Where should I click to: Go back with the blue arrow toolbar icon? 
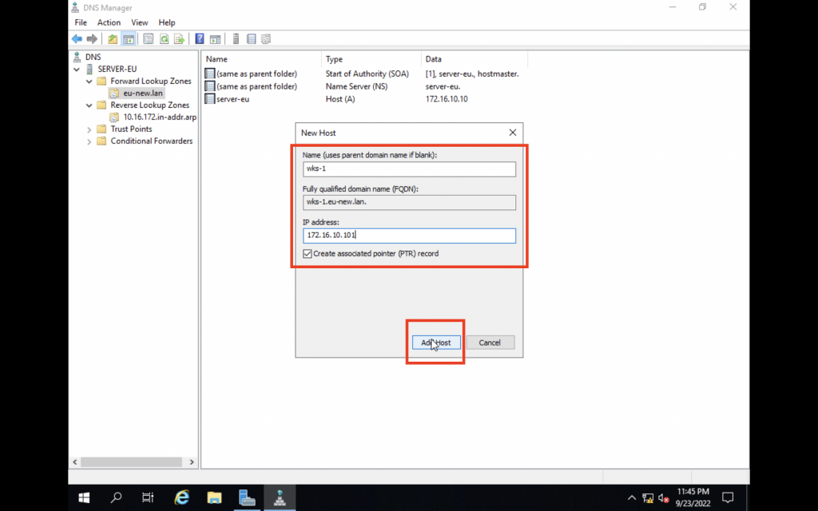point(77,38)
